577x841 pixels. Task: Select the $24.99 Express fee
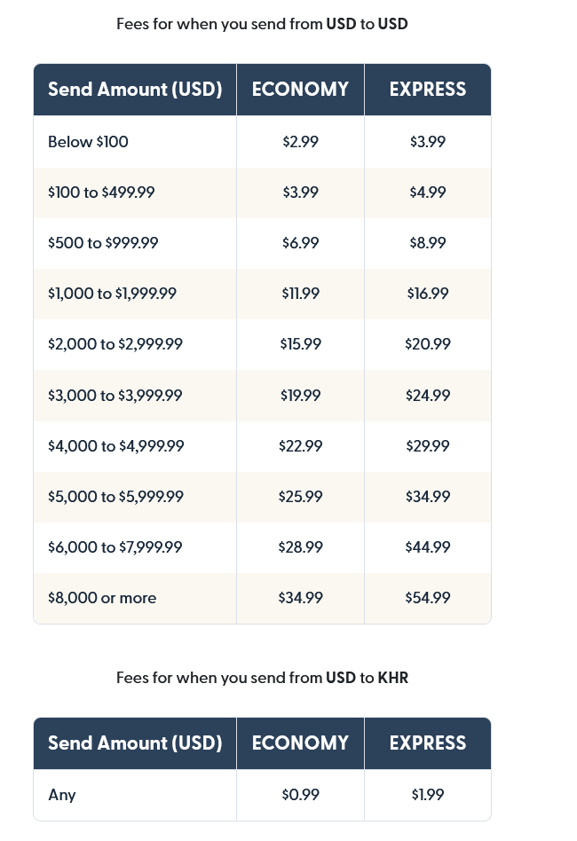(428, 395)
